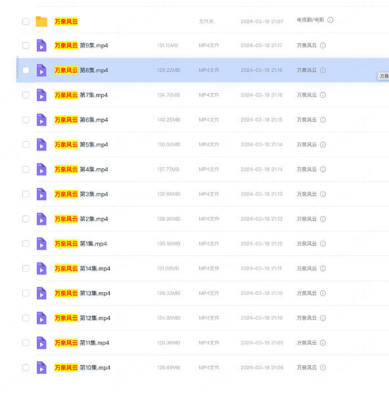The height and width of the screenshot is (394, 389).
Task: Click the video icon for 第9集.mp4
Action: tap(41, 45)
